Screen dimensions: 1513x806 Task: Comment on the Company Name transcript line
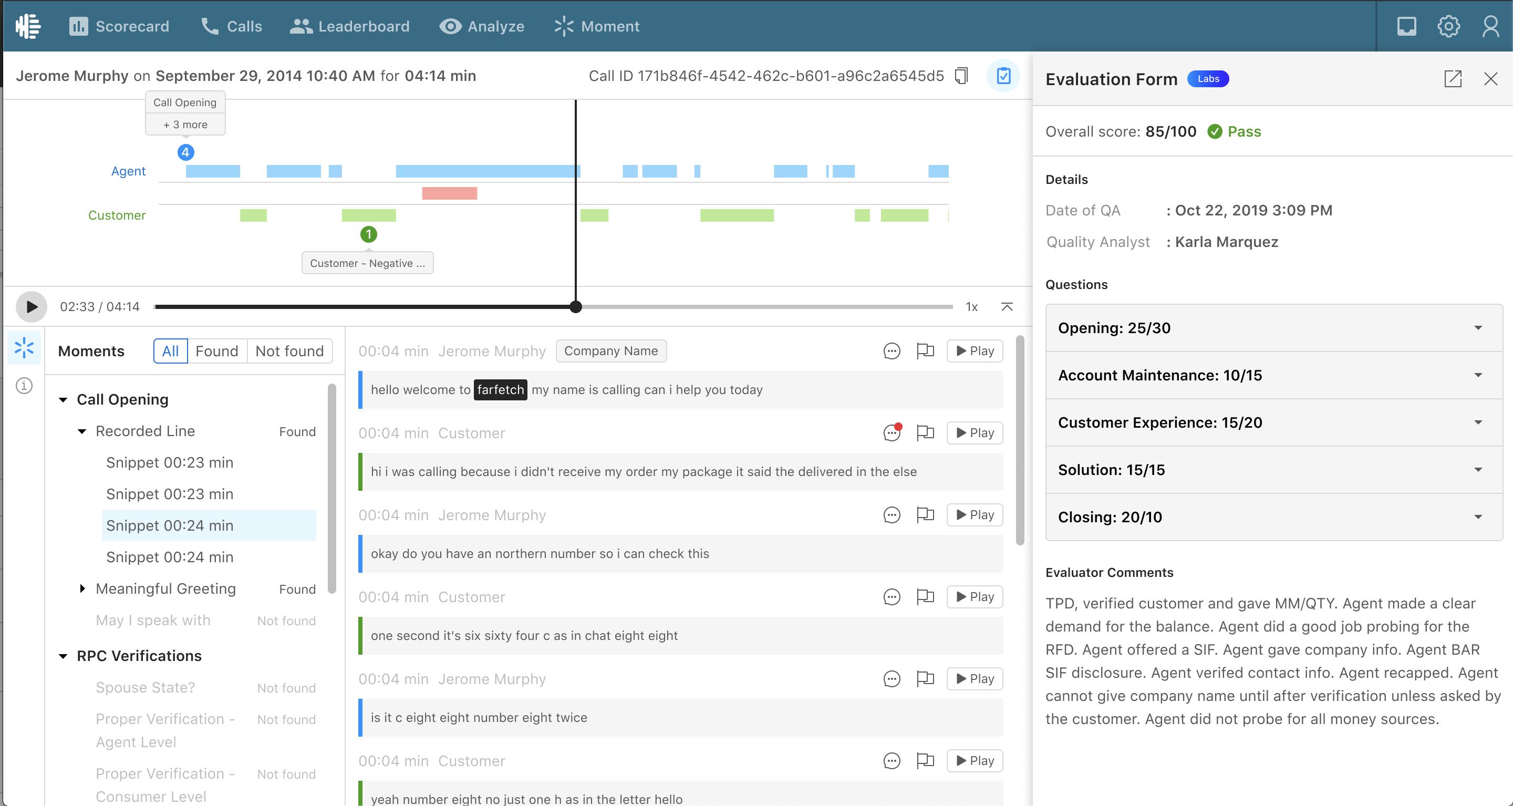point(892,350)
